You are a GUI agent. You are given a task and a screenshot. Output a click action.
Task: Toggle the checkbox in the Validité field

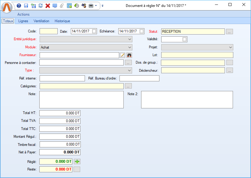pyautogui.click(x=184, y=39)
